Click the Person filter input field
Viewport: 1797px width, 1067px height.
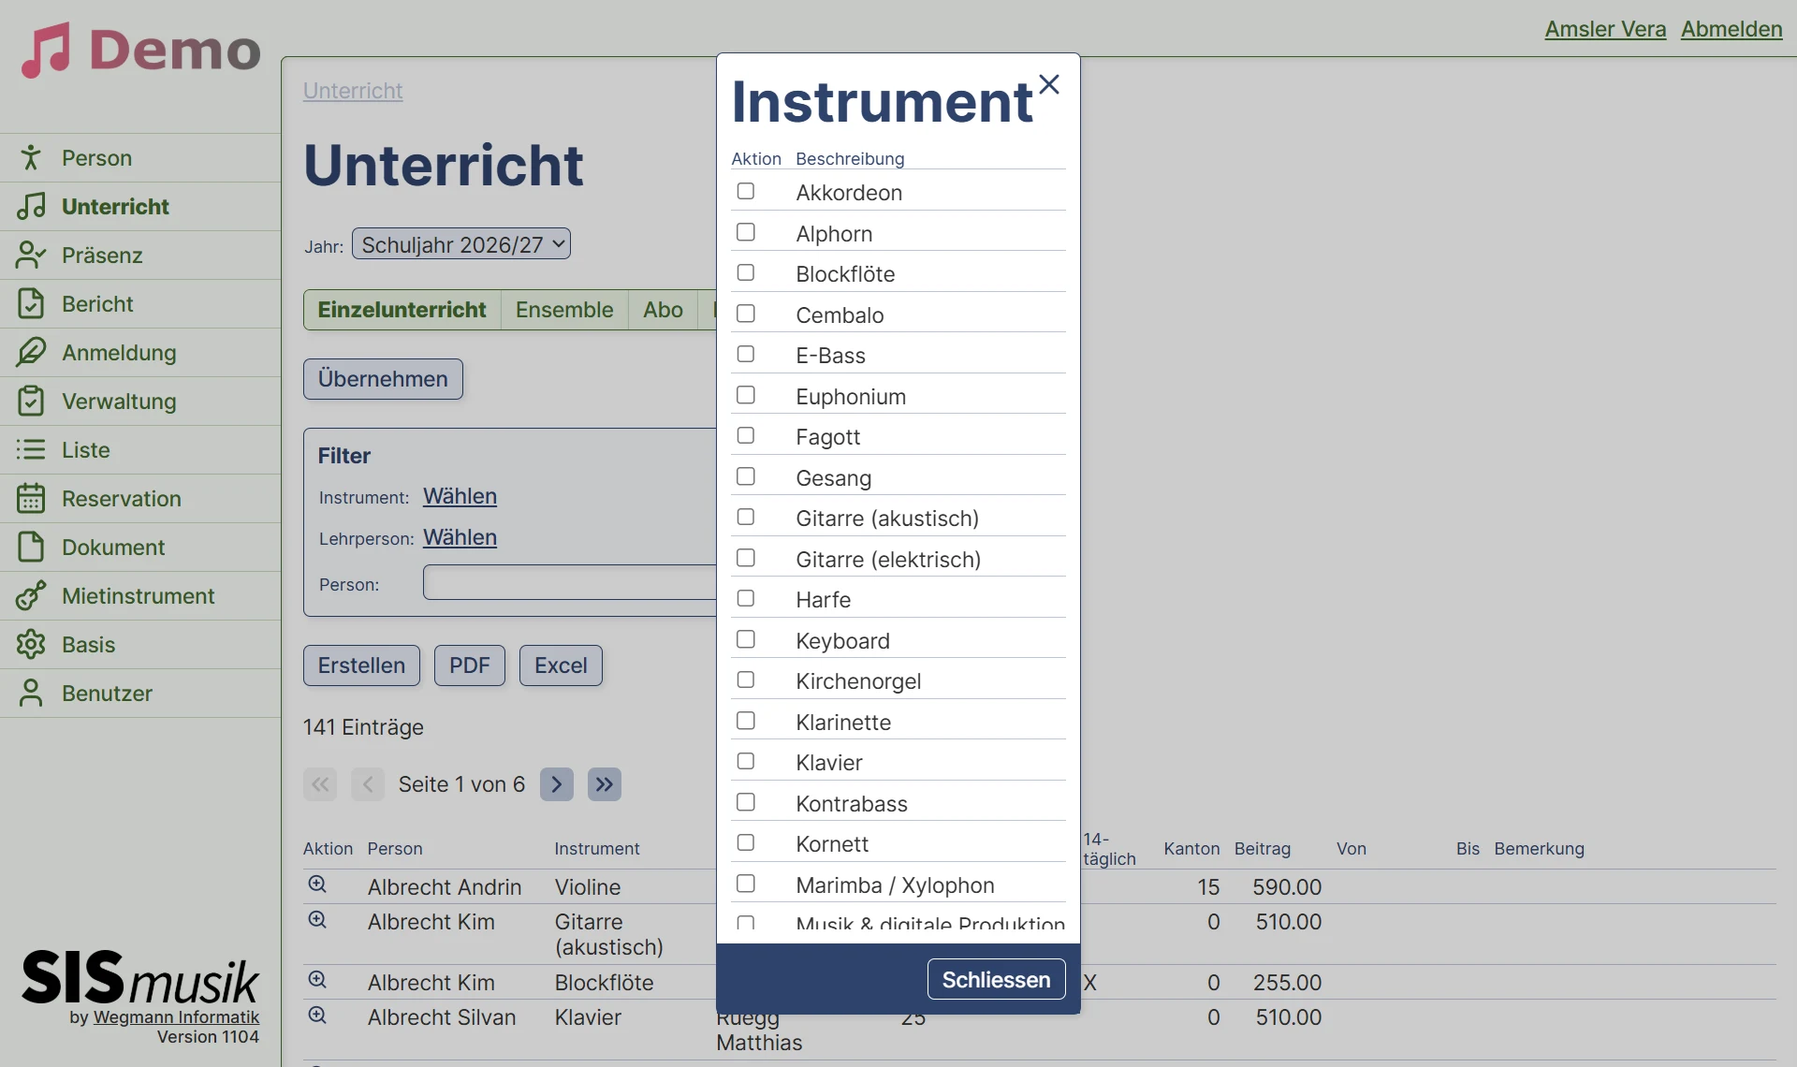(569, 582)
